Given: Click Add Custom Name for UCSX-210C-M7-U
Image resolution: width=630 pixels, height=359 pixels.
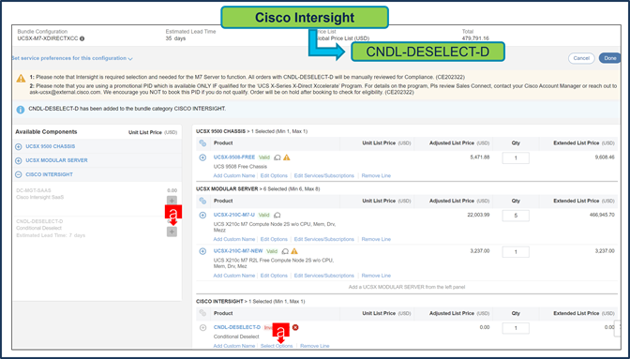Looking at the screenshot, I should coord(234,239).
